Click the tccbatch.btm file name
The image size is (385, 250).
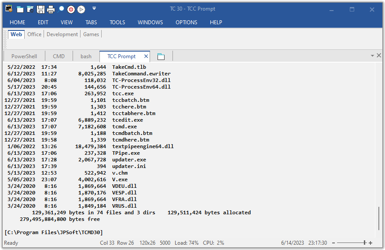pos(131,100)
